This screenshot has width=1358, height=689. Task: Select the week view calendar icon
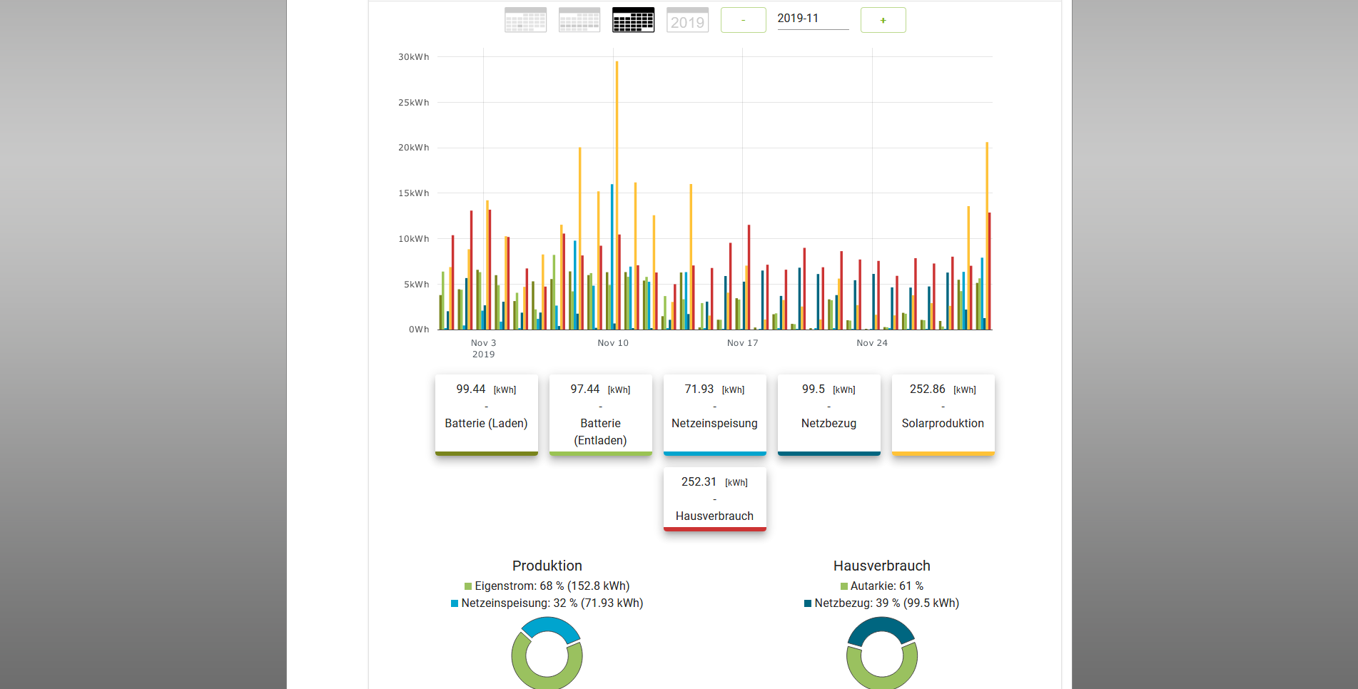coord(579,20)
